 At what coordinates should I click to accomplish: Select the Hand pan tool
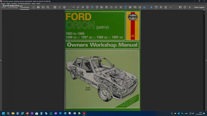156,7
